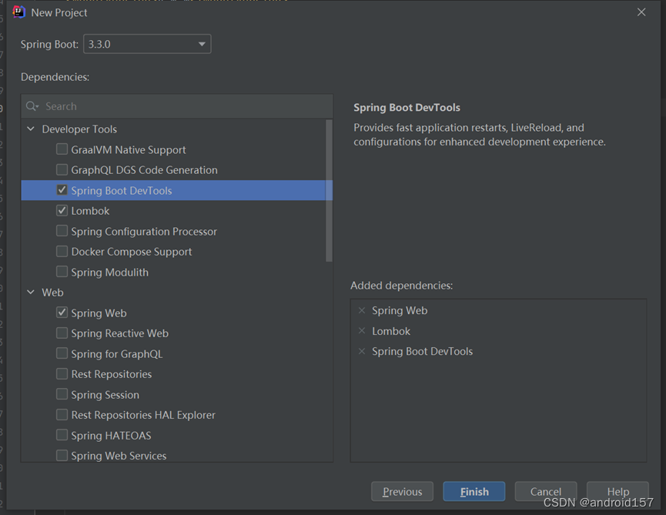Enable Spring Session checkbox

pos(62,394)
